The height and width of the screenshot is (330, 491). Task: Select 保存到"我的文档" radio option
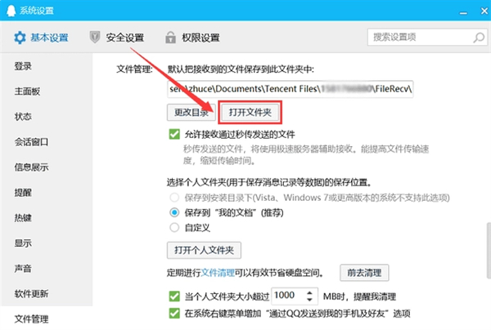(173, 211)
